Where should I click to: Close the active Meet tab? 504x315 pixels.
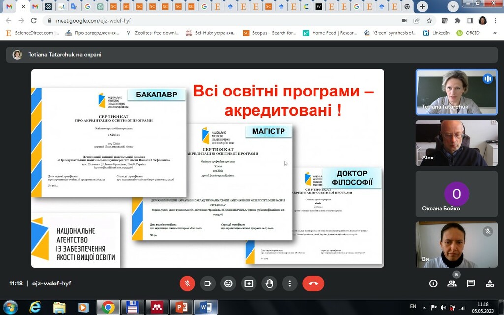tap(23, 7)
